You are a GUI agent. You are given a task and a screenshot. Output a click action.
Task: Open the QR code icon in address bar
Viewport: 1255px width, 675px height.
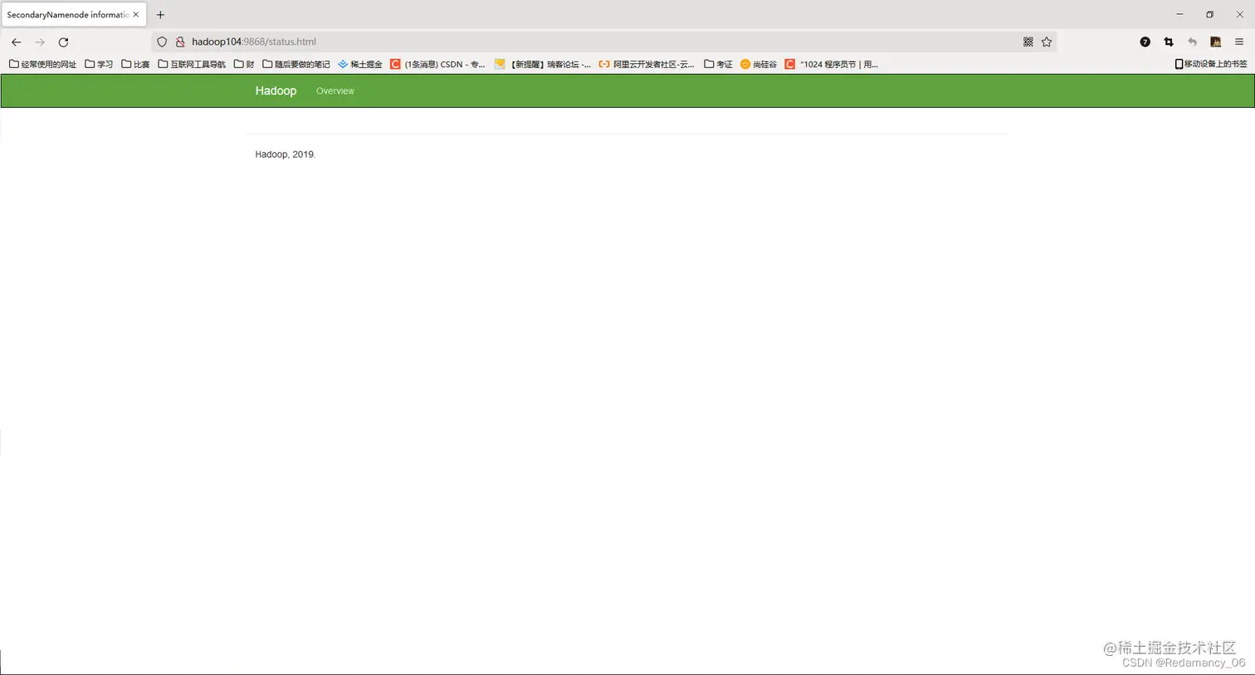point(1028,42)
